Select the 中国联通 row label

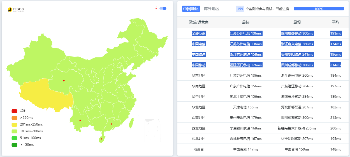point(199,54)
